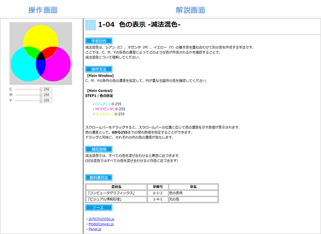Click the 補足説明 section header
The height and width of the screenshot is (234, 321).
coord(99,149)
